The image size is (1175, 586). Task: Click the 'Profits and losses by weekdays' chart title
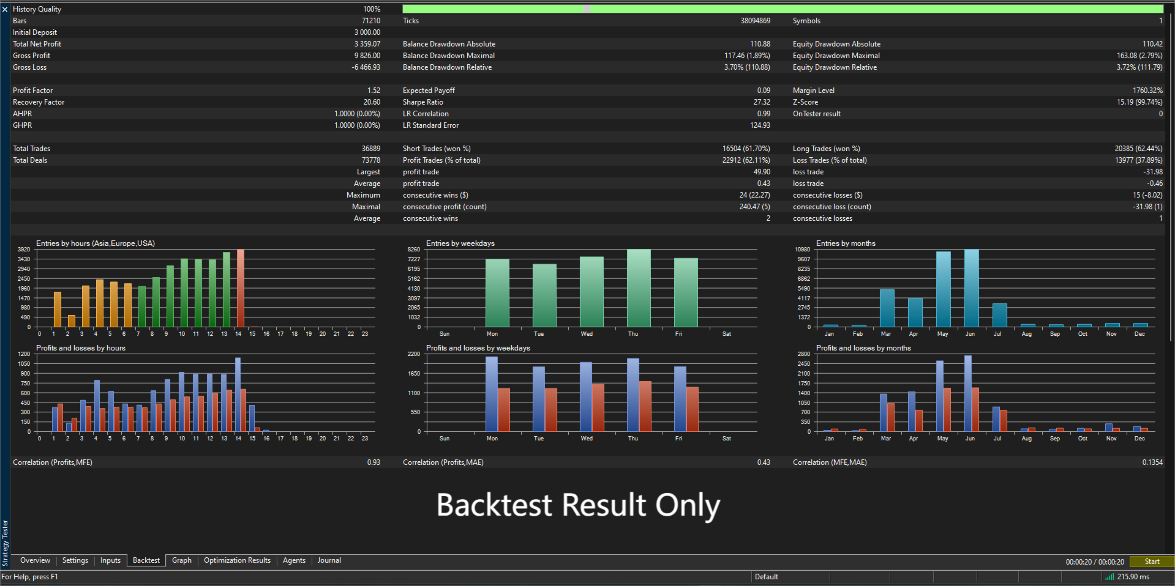(x=478, y=348)
